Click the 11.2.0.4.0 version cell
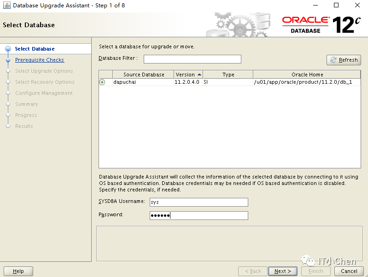Image resolution: width=368 pixels, height=277 pixels. 188,82
